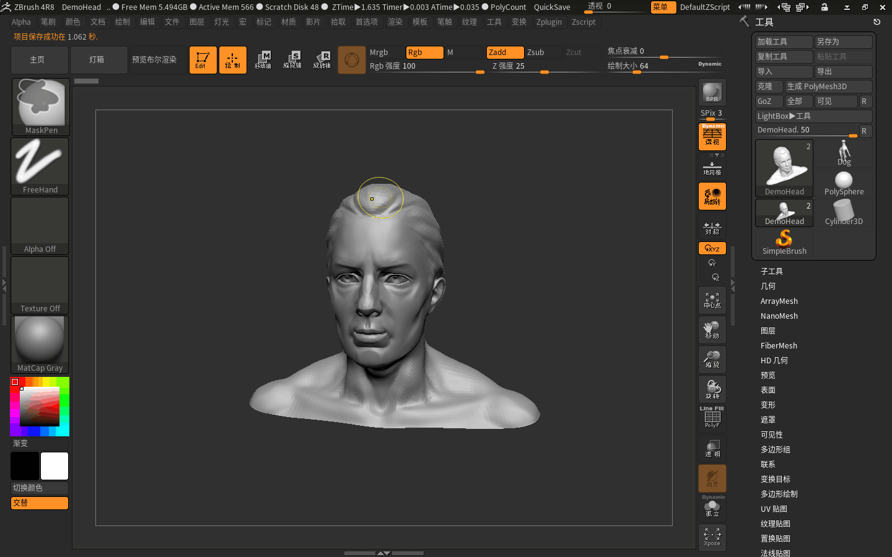
Task: Toggle 地网格 floor grid visibility
Action: [x=712, y=166]
